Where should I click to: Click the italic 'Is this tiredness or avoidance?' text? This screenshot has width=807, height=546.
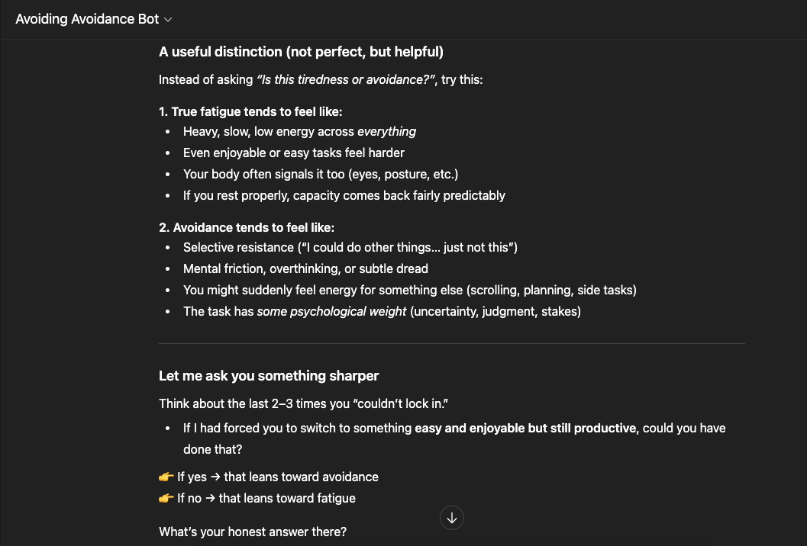point(347,80)
